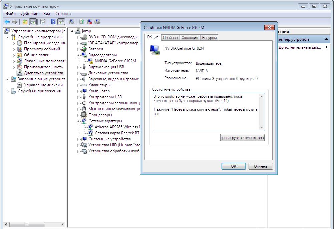
Task: Expand the Планировщик заданий node
Action: pos(14,43)
